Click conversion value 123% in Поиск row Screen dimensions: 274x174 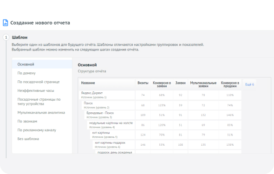[x=162, y=105]
